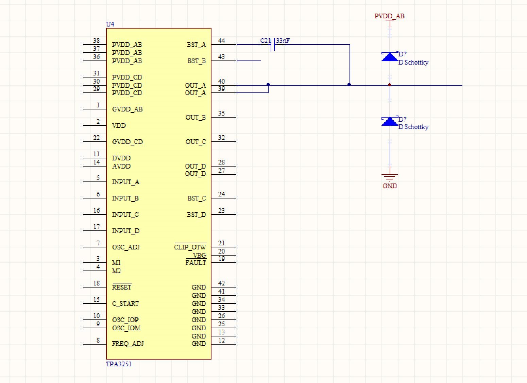Select the OUT_B pin name

(x=196, y=117)
